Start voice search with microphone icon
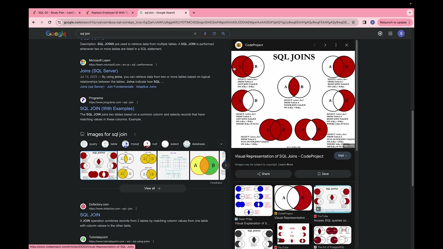The height and width of the screenshot is (249, 443). pyautogui.click(x=205, y=34)
